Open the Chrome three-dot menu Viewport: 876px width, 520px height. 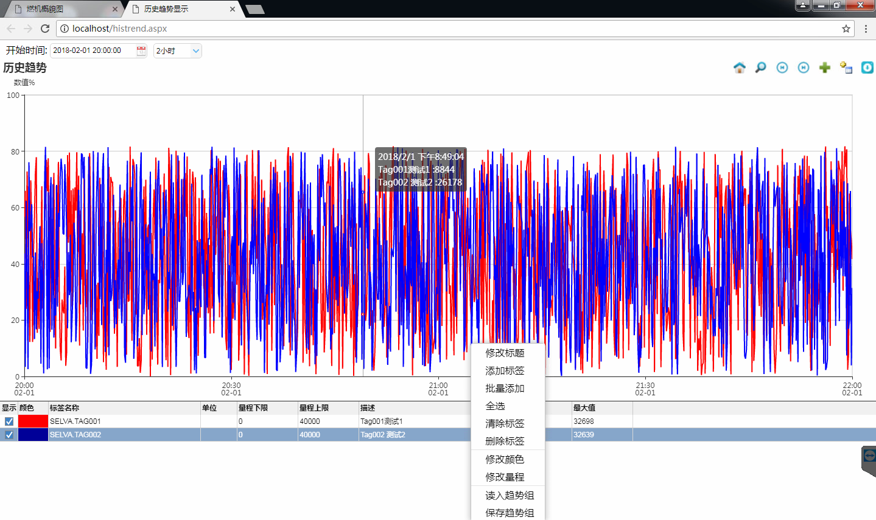866,29
